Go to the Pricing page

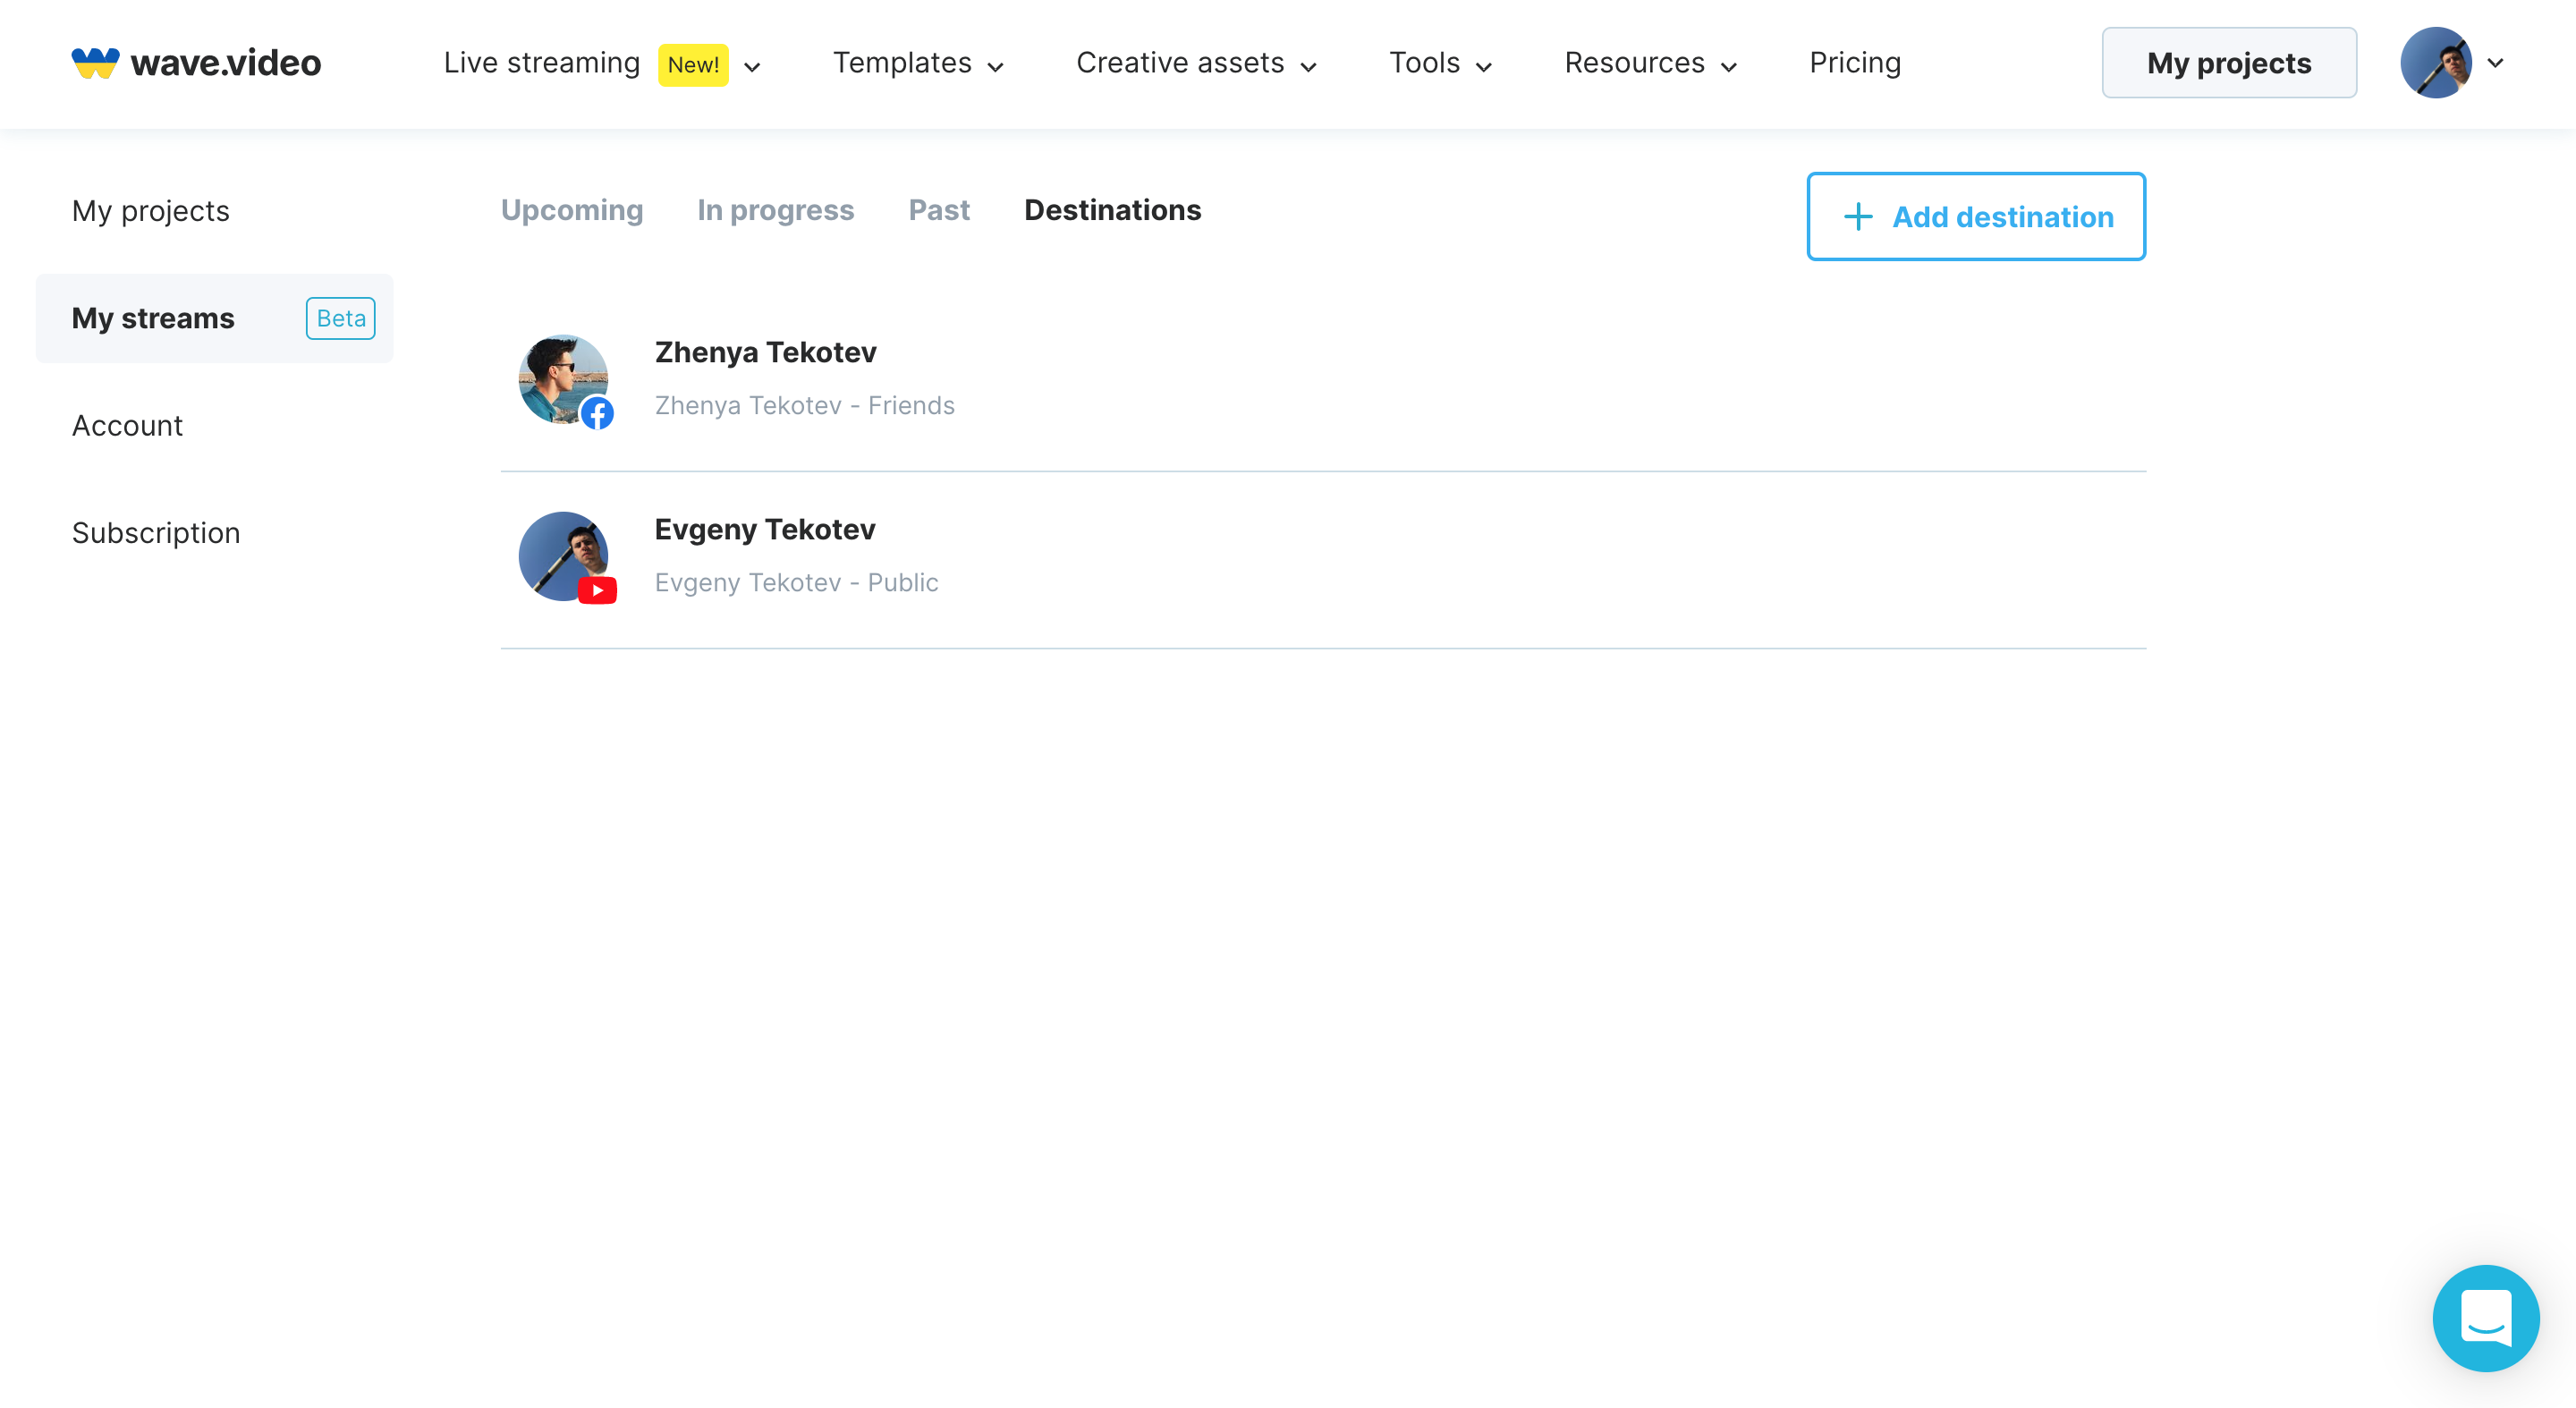coord(1855,63)
